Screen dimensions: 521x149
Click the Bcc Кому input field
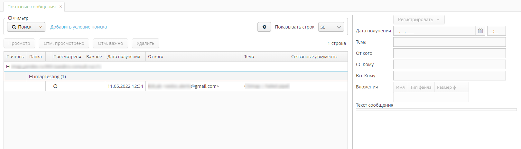[x=450, y=76]
